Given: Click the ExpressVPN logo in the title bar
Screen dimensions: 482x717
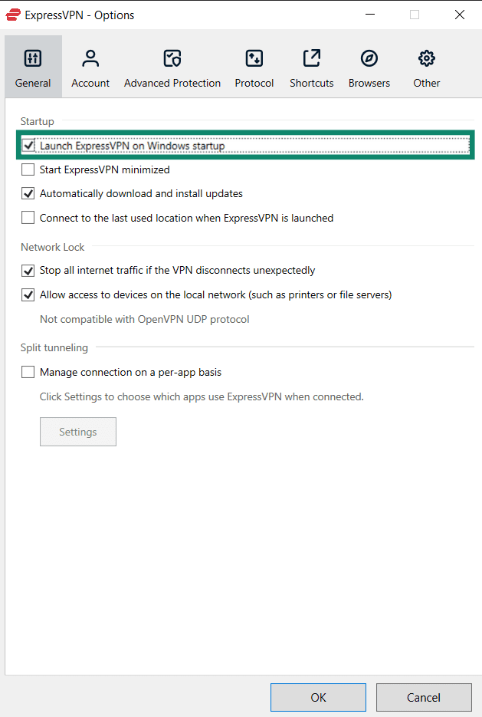Looking at the screenshot, I should (x=12, y=15).
